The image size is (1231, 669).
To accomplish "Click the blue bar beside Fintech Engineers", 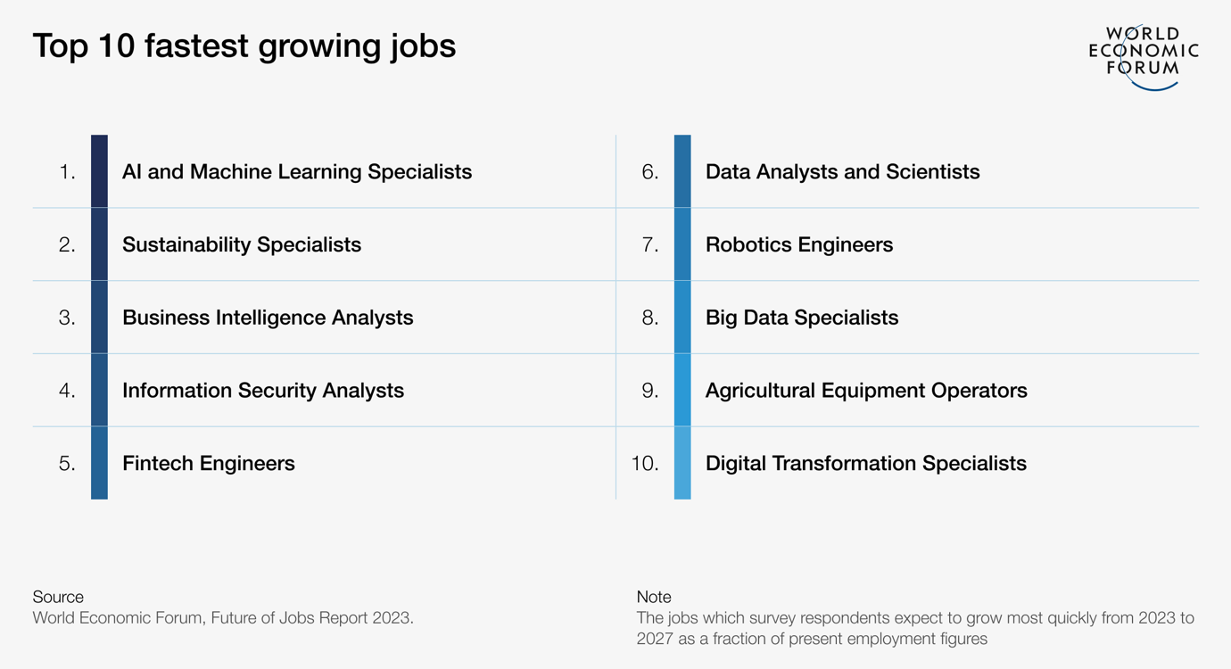I will pyautogui.click(x=99, y=463).
